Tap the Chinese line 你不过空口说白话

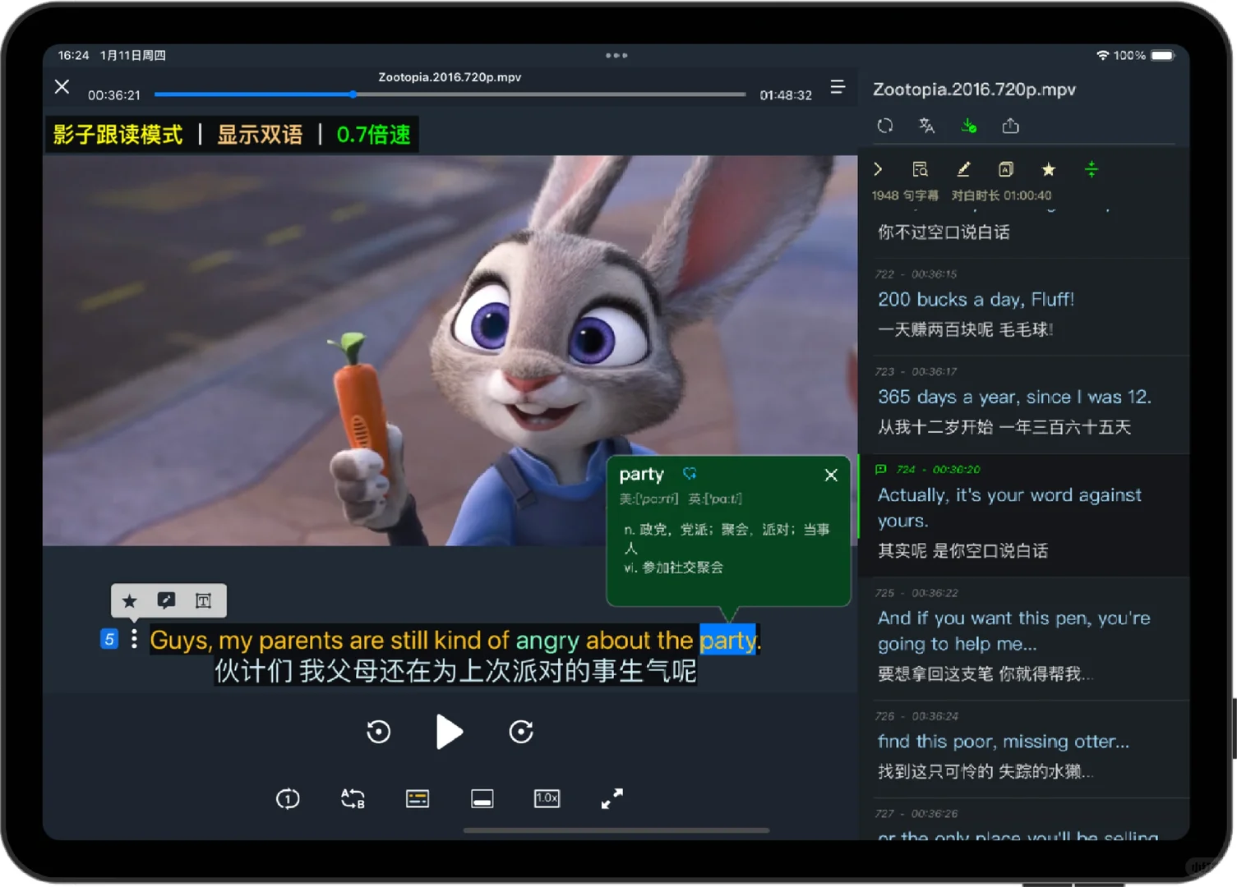click(944, 232)
